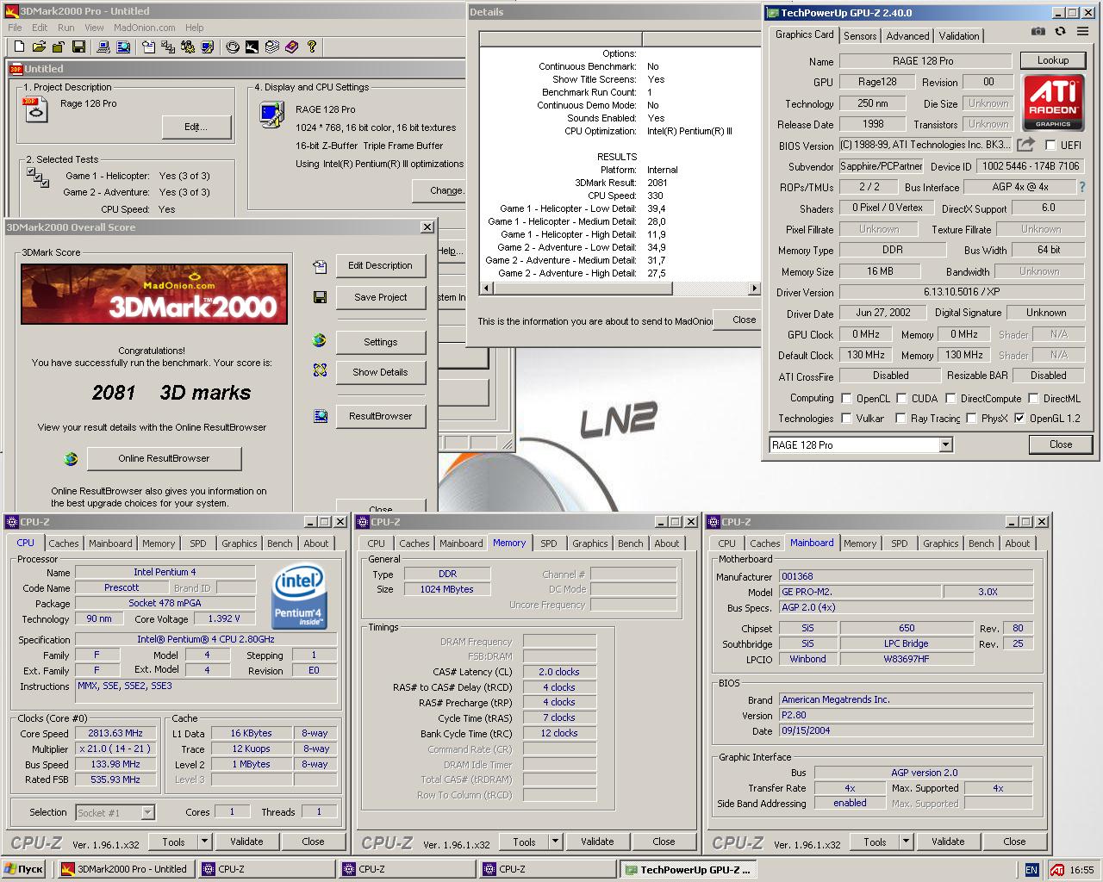The image size is (1103, 882).
Task: Click the Show Details button
Action: pos(380,372)
